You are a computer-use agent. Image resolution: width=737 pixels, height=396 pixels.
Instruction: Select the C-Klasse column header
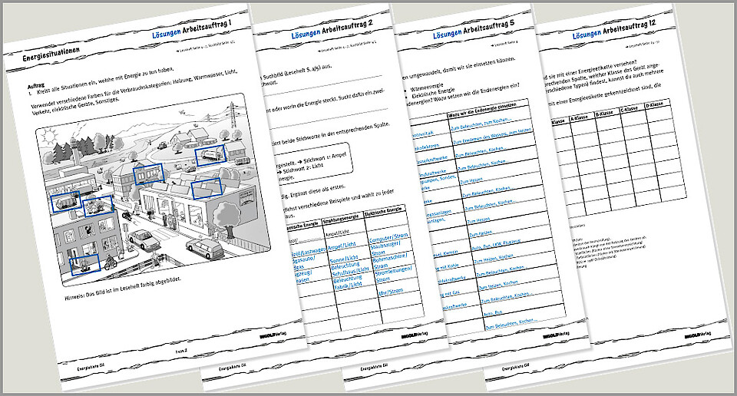click(x=629, y=109)
